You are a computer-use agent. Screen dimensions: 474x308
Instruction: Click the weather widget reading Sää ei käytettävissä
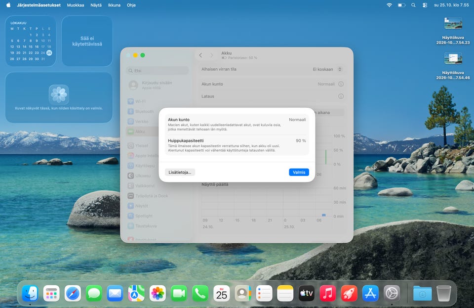[x=87, y=41]
